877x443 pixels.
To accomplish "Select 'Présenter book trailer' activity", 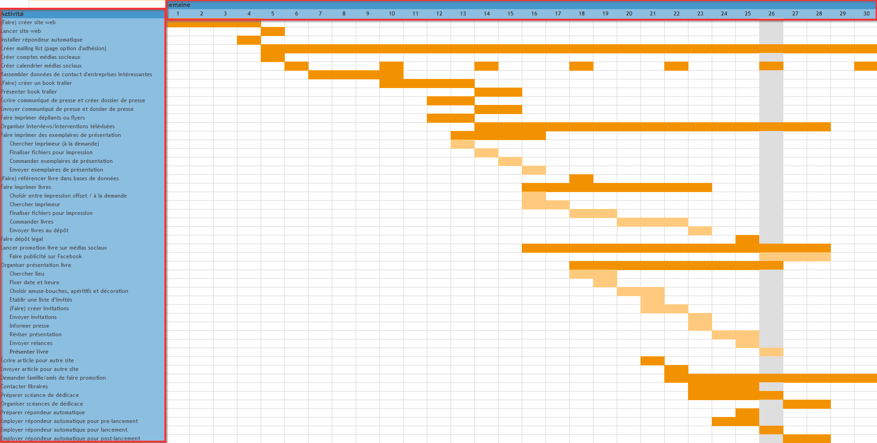I will 83,92.
